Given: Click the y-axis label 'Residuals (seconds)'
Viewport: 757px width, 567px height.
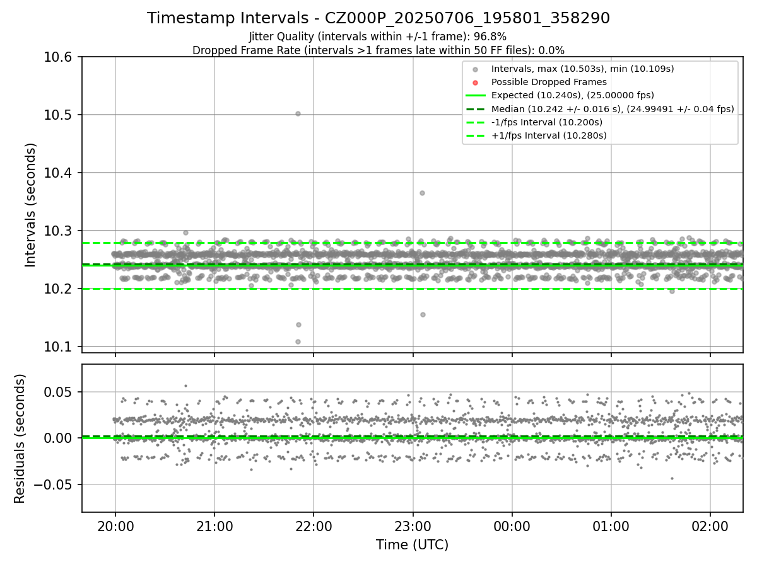Looking at the screenshot, I should 20,438.
